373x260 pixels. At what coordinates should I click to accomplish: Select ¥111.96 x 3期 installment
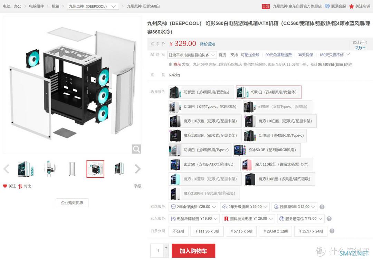coord(207,231)
